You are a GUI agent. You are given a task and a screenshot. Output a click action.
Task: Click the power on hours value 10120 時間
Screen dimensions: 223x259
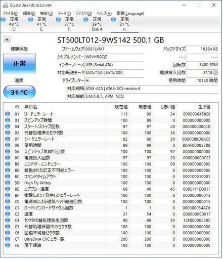coord(202,80)
